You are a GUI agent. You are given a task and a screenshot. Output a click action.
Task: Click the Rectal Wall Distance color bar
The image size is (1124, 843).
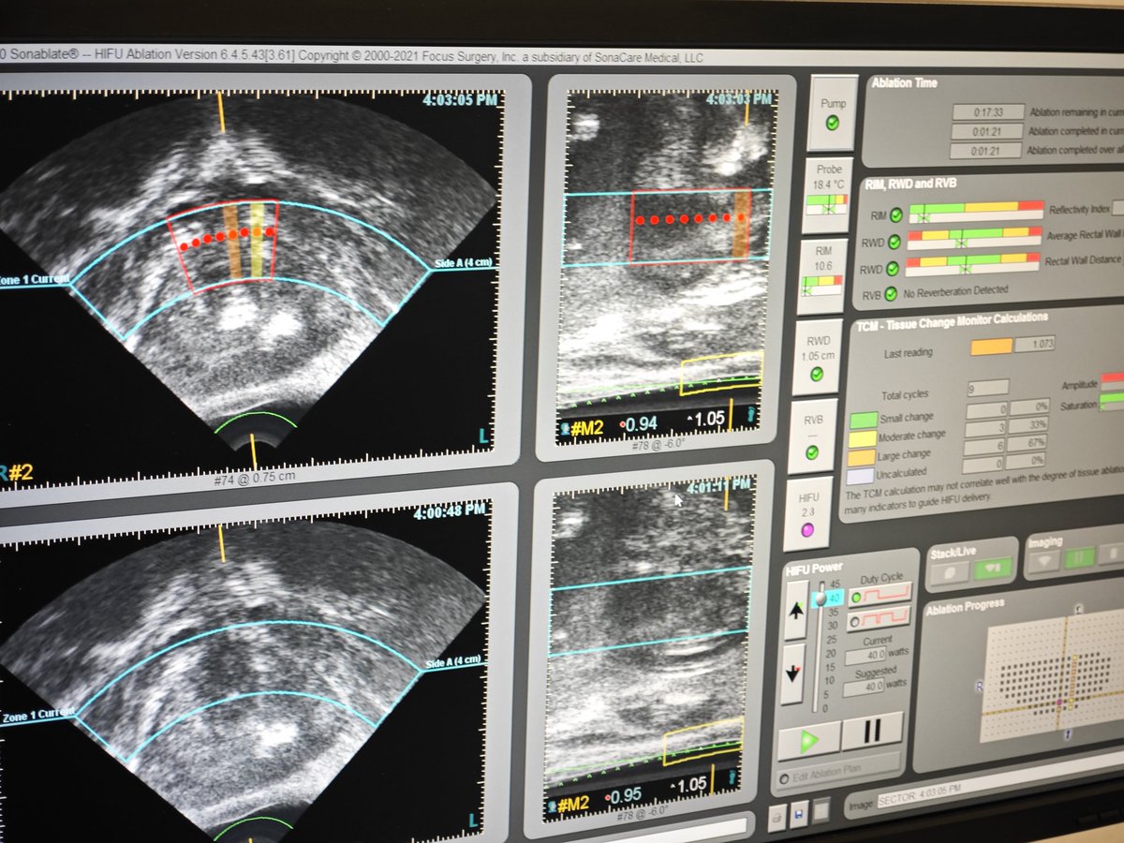971,263
